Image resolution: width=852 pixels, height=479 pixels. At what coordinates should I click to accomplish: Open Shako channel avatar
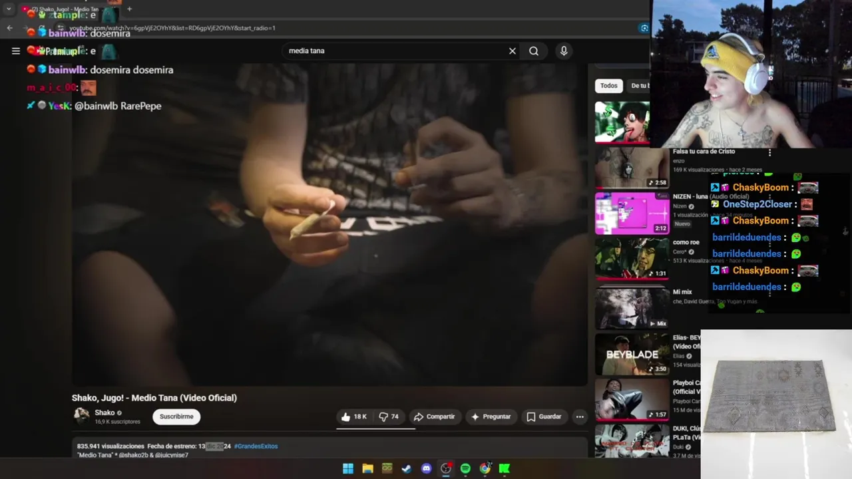[81, 416]
